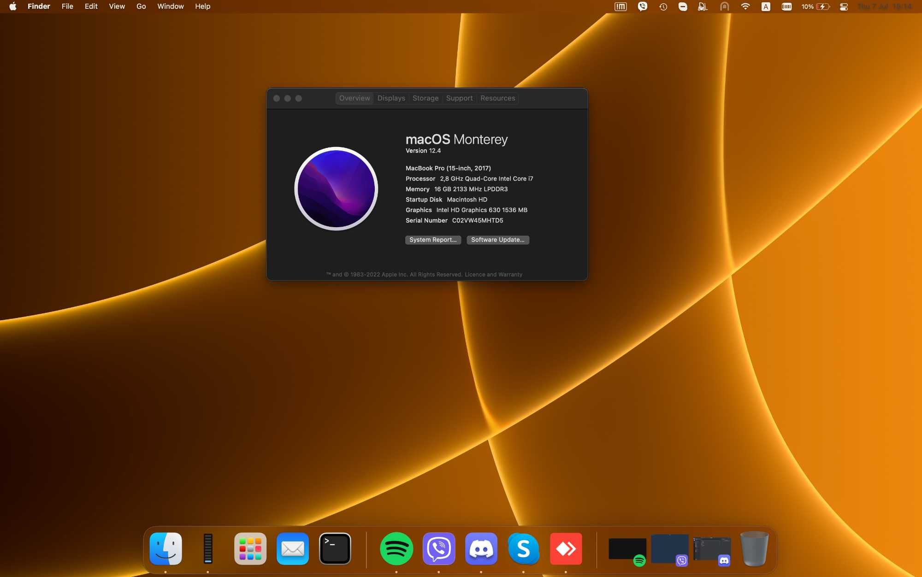
Task: Open the Go menu
Action: [141, 6]
